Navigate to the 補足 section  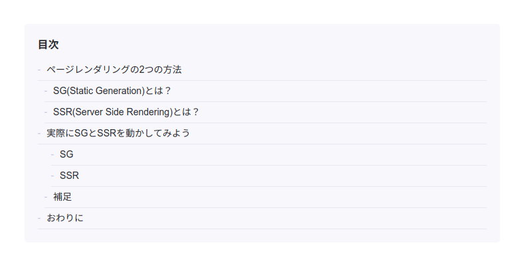[x=62, y=197]
